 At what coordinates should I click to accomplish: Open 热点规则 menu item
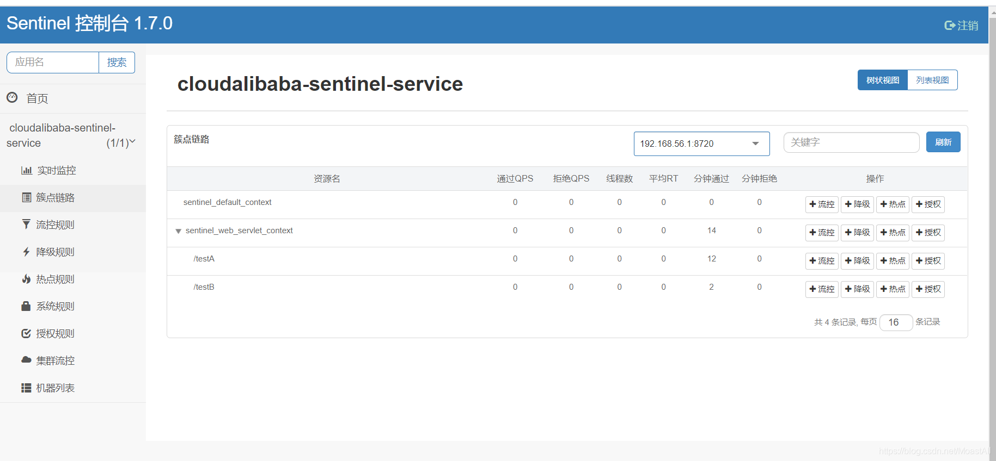tap(55, 279)
